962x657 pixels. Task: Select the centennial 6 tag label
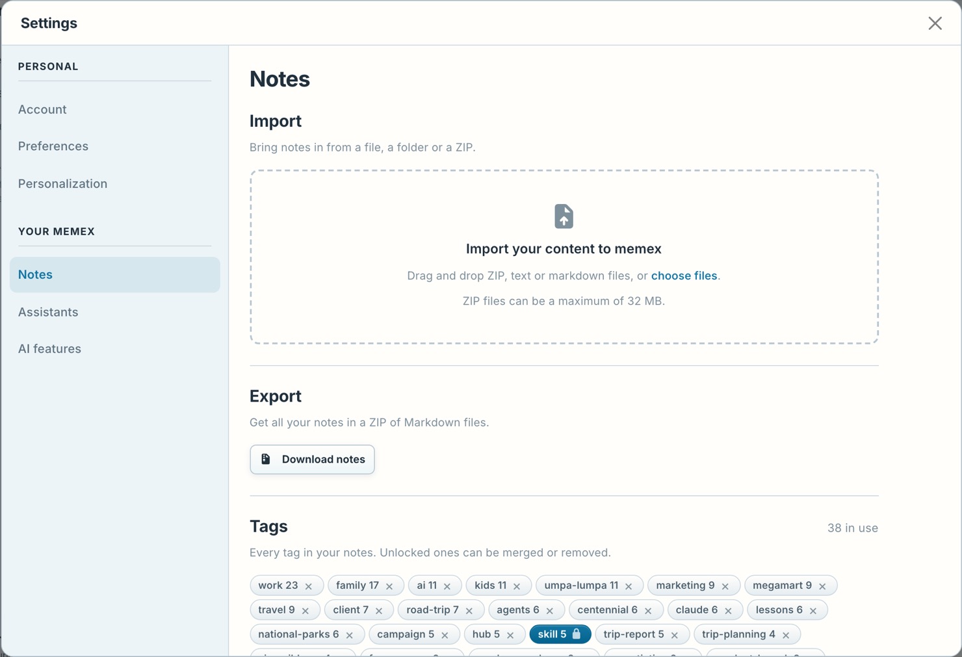pos(607,610)
